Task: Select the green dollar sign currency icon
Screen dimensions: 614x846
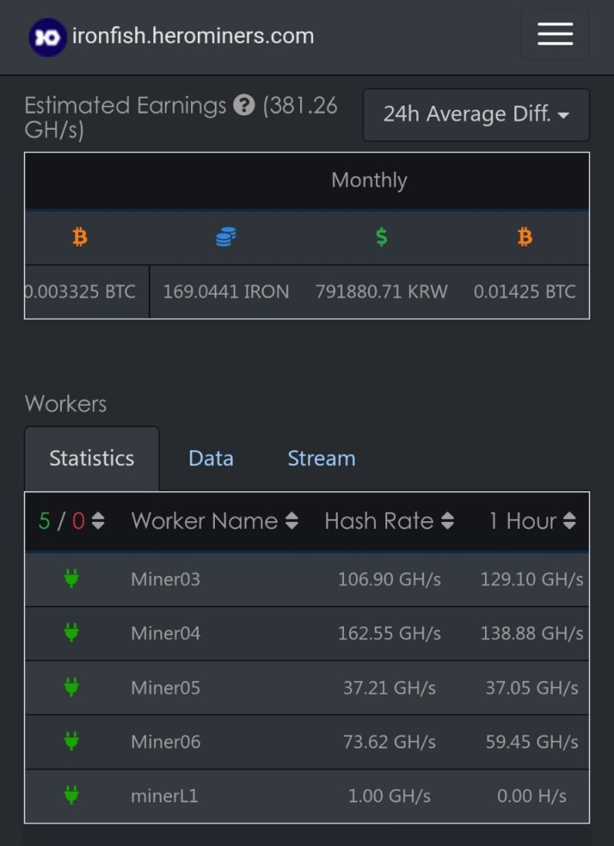Action: [381, 236]
